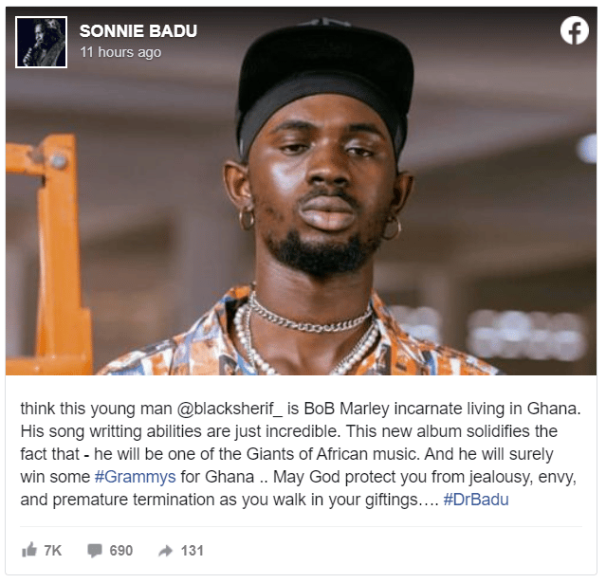View the 690 comments count
606x583 pixels.
click(121, 551)
